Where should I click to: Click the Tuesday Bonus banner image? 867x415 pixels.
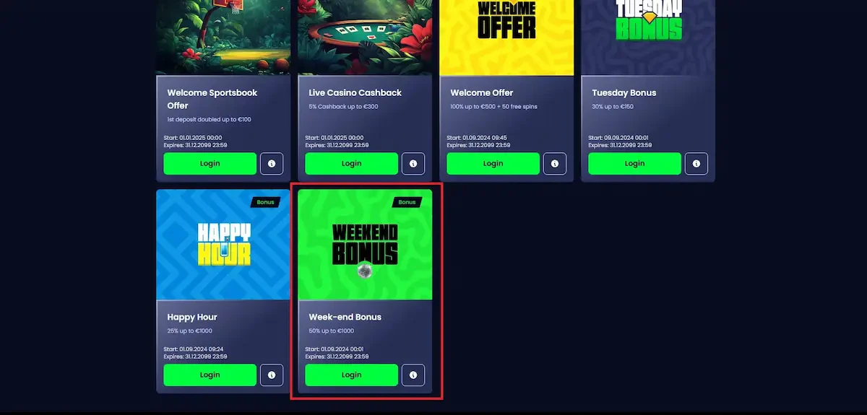tap(648, 38)
